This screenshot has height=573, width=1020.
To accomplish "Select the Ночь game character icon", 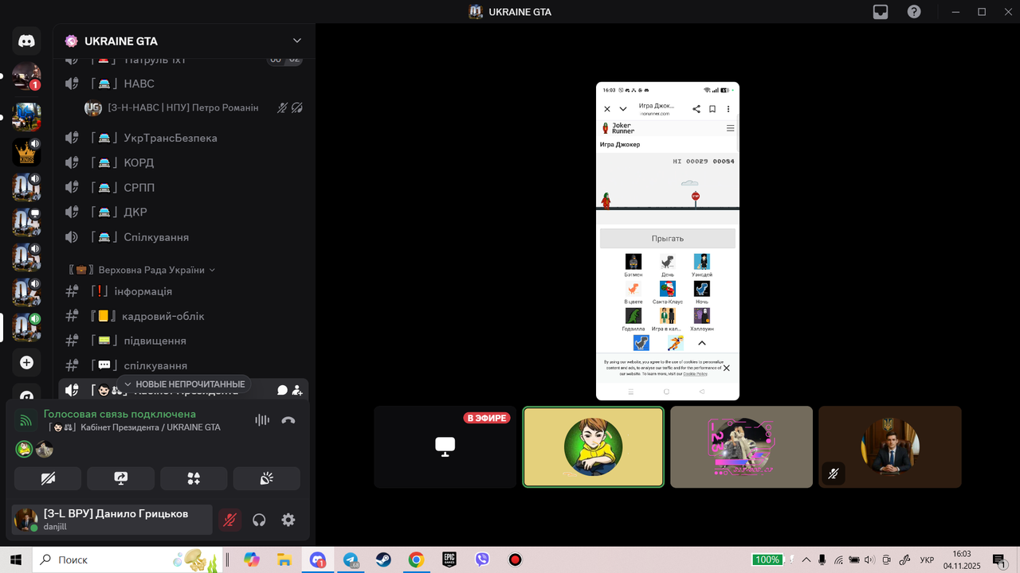I will point(702,289).
